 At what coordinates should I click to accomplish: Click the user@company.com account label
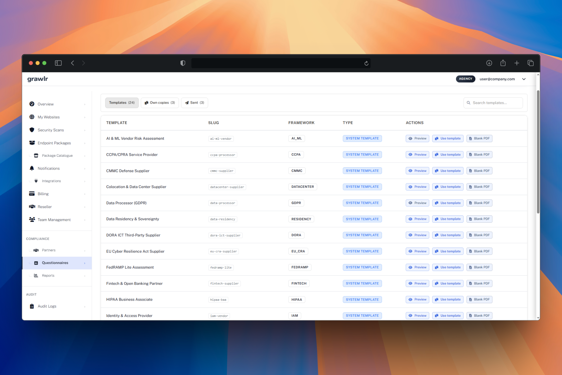497,79
